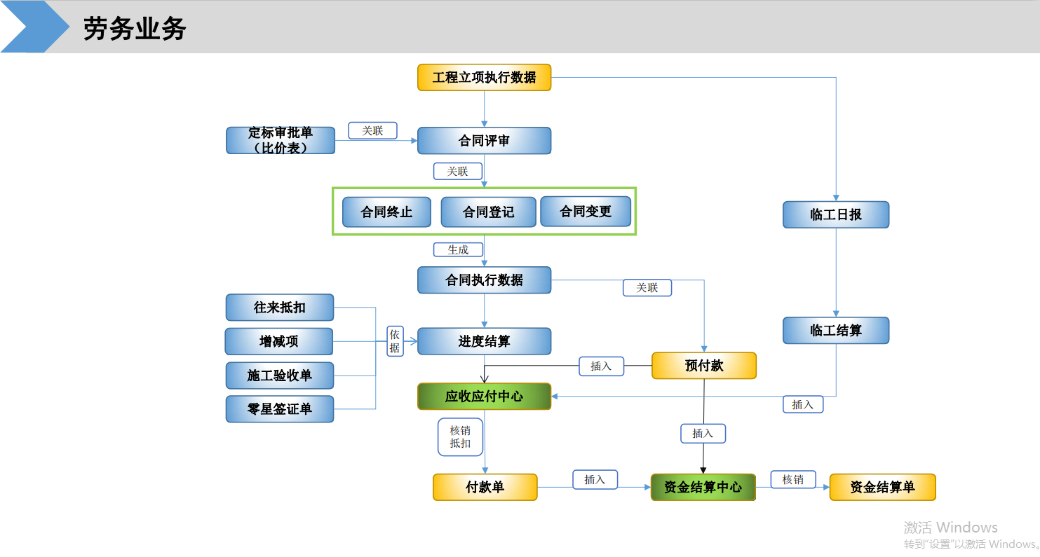The height and width of the screenshot is (557, 1040).
Task: Select the 定标审批单(比价表) box
Action: 281,140
